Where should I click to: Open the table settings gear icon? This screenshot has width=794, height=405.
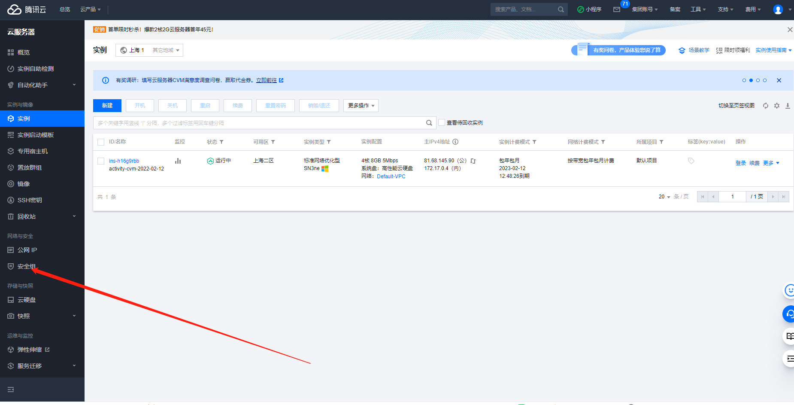click(x=777, y=106)
